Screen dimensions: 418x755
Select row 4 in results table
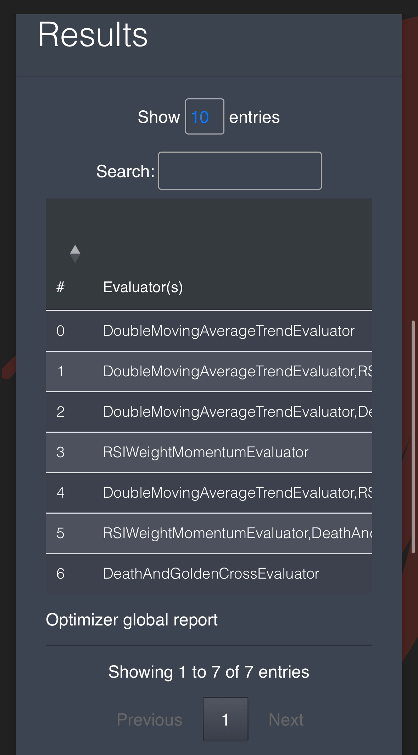[x=237, y=493]
